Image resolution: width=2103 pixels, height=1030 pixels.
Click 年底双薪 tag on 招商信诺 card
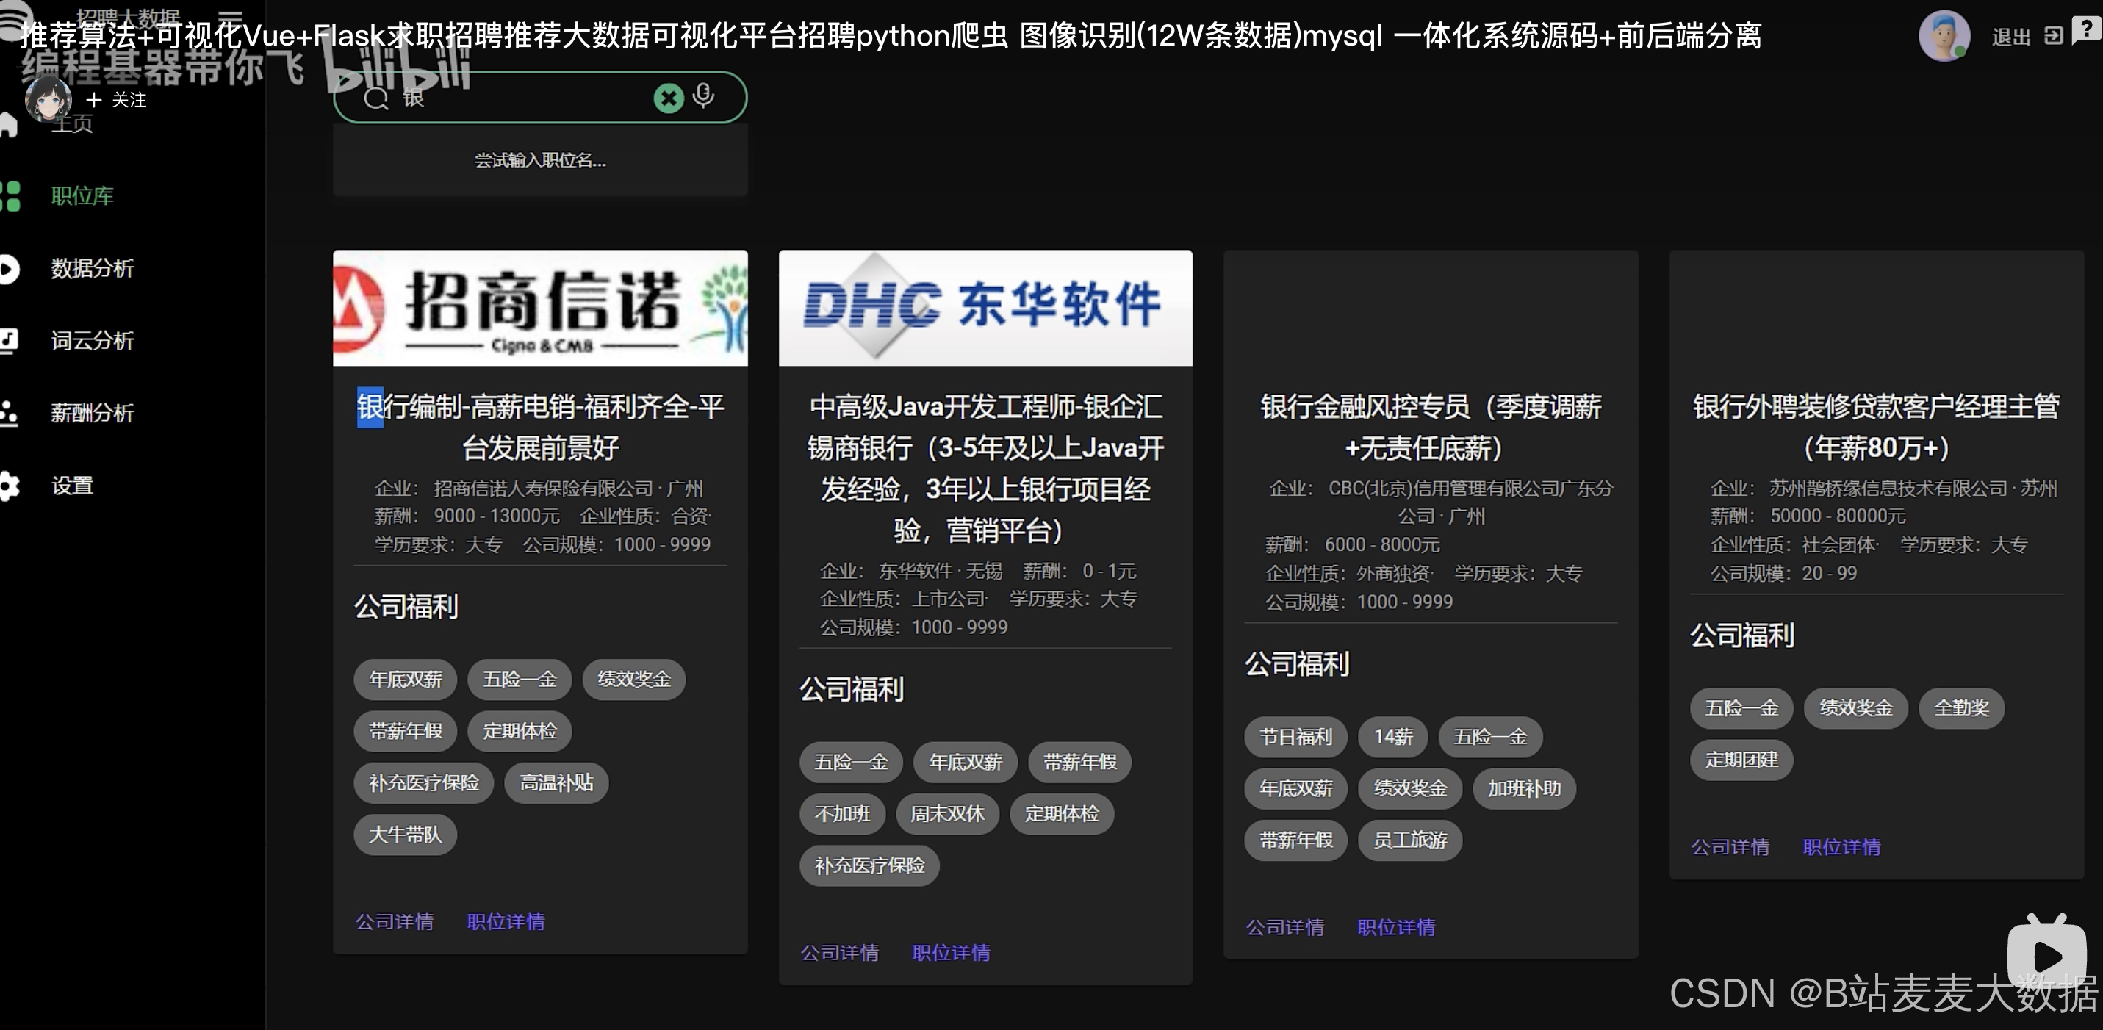405,679
